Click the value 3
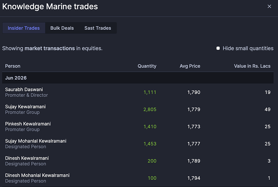 [269, 161]
